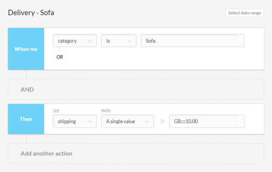Image resolution: width=272 pixels, height=172 pixels.
Task: Click chevron arrow on single value dropdown
Action: [x=147, y=122]
